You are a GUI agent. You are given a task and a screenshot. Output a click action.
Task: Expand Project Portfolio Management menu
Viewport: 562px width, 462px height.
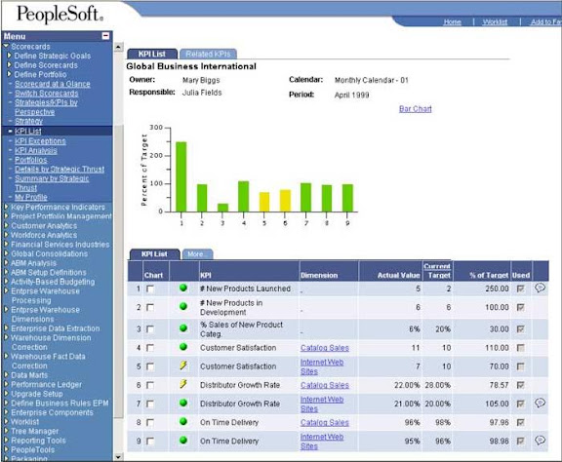click(6, 216)
